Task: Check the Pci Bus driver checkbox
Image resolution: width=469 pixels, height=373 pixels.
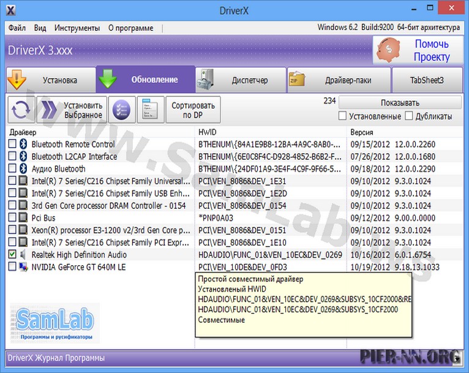Action: (12, 217)
